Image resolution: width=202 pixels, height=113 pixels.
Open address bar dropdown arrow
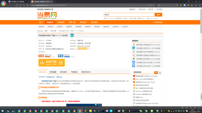point(153,5)
